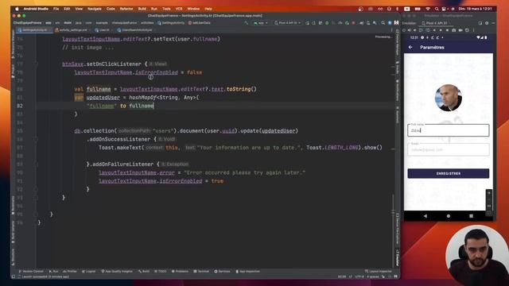Viewport: 509px width, 286px height.
Task: Click the Spotlight search icon in menu bar
Action: click(437, 9)
